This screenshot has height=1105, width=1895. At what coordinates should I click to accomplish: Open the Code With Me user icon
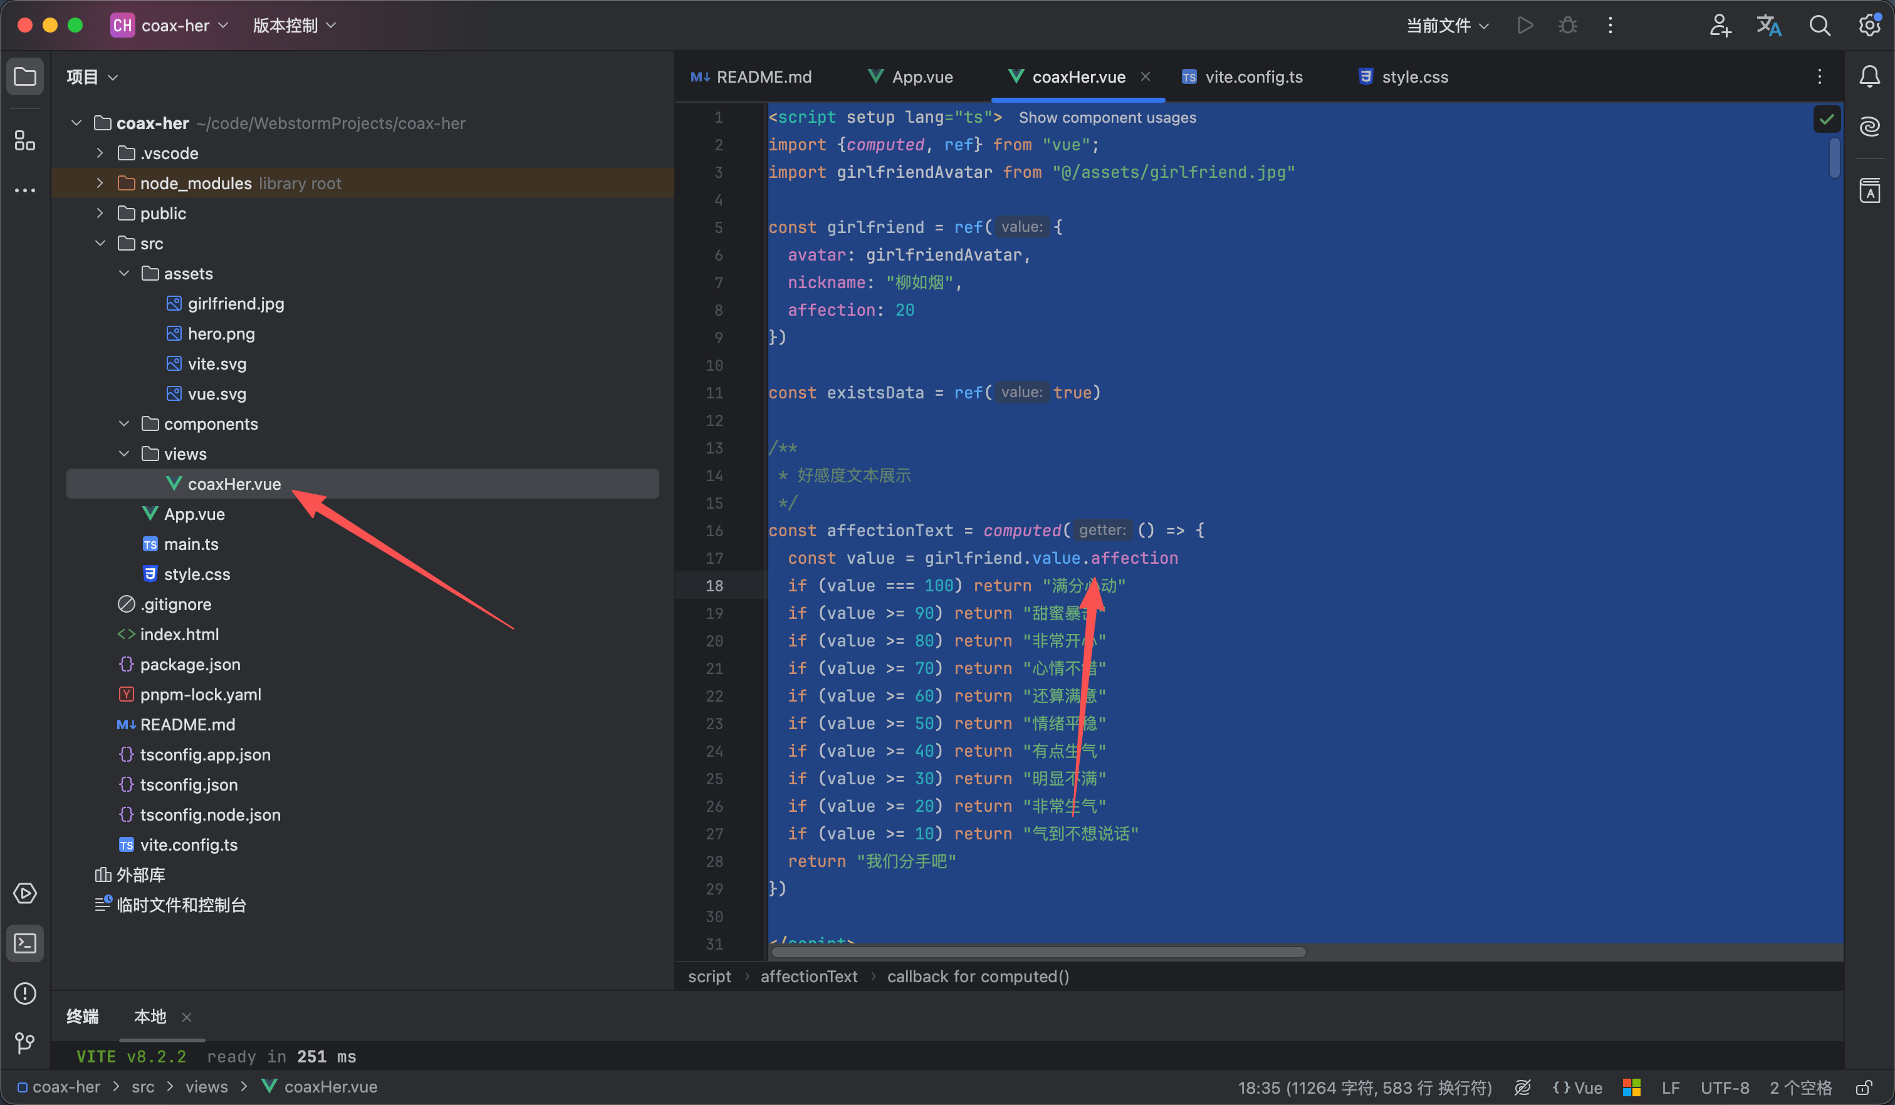[x=1720, y=26]
